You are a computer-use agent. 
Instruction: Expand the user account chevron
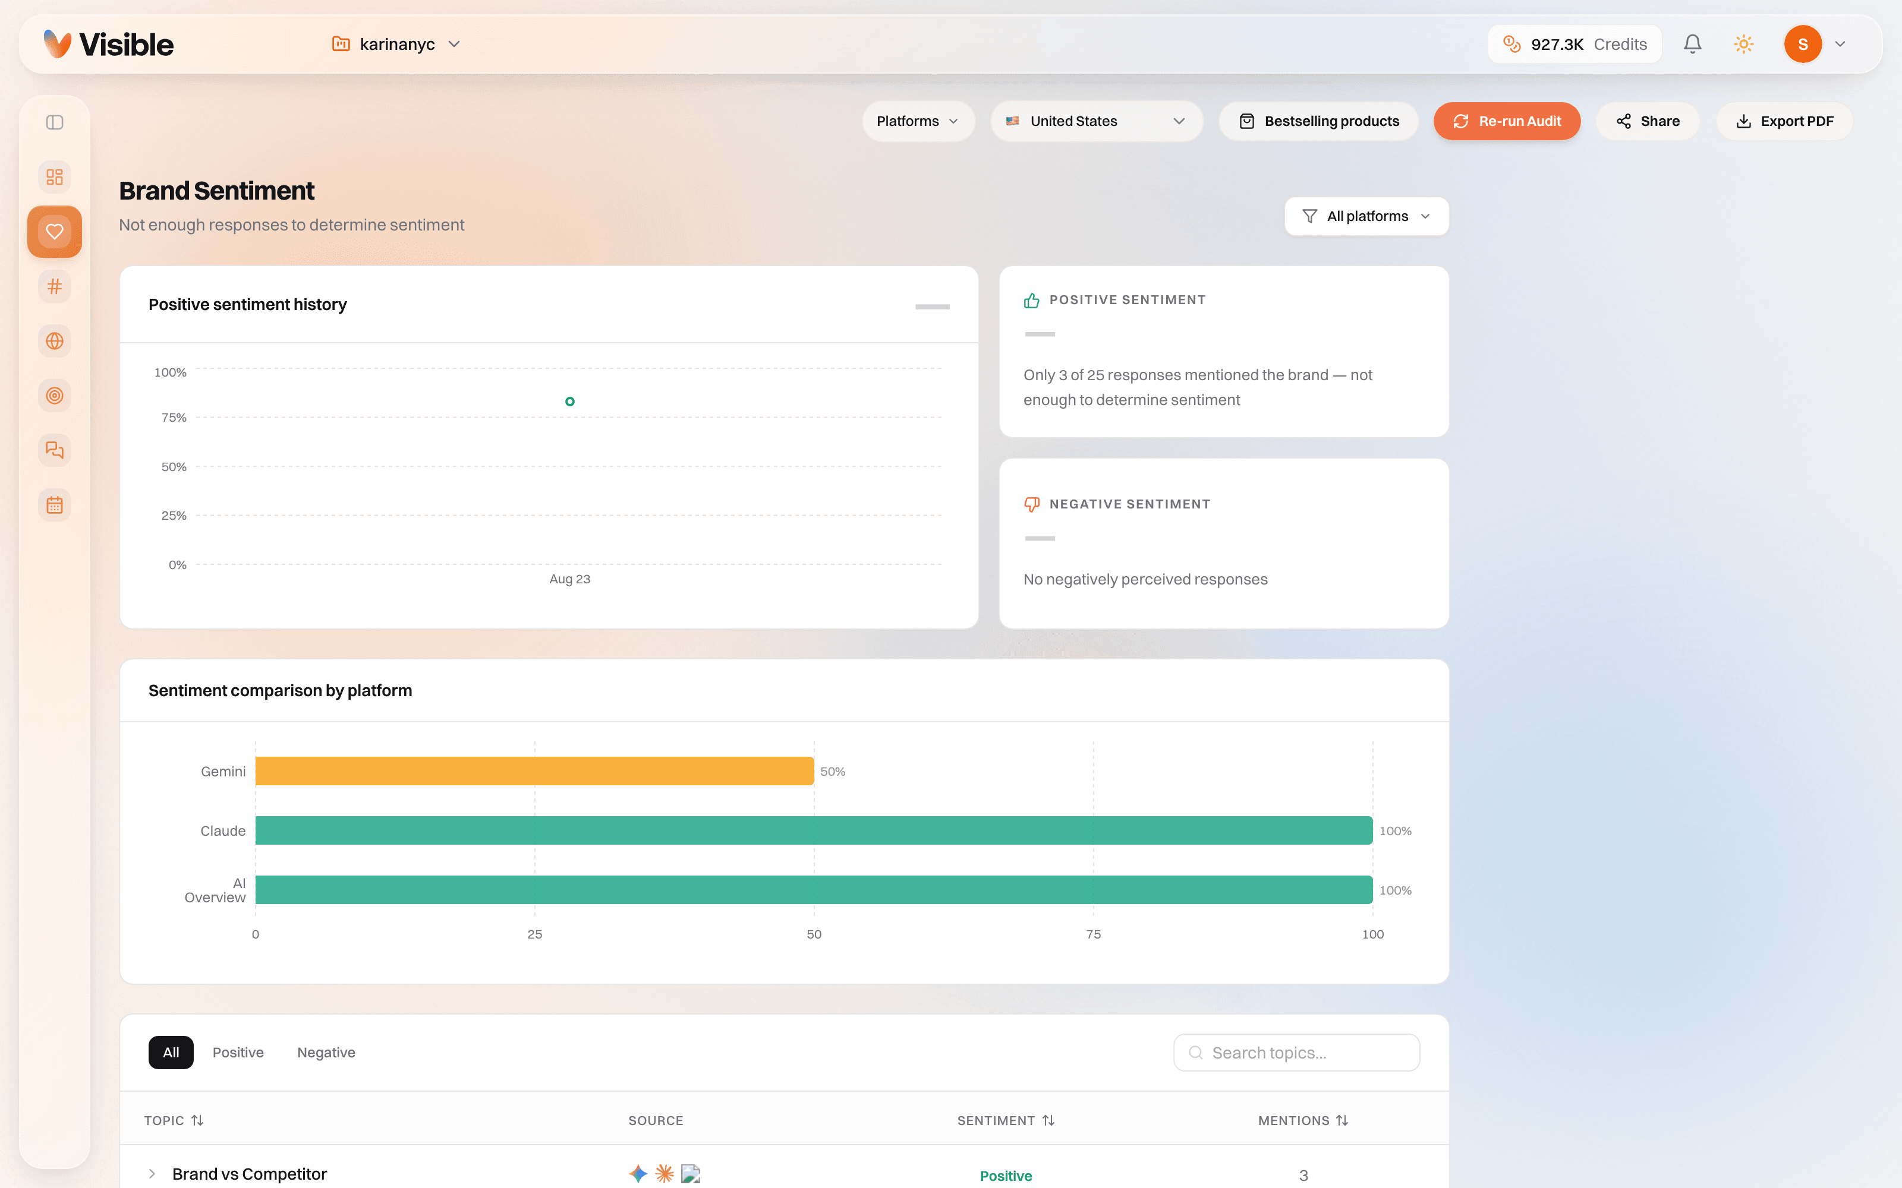(x=1840, y=44)
